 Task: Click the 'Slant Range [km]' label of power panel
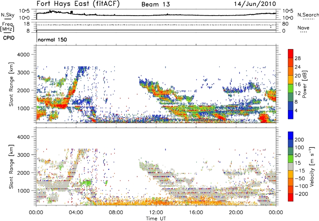[x=11, y=84]
